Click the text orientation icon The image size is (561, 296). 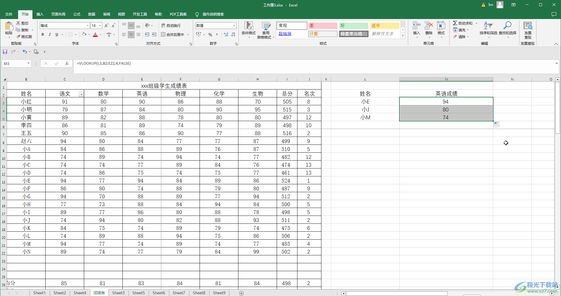(147, 26)
